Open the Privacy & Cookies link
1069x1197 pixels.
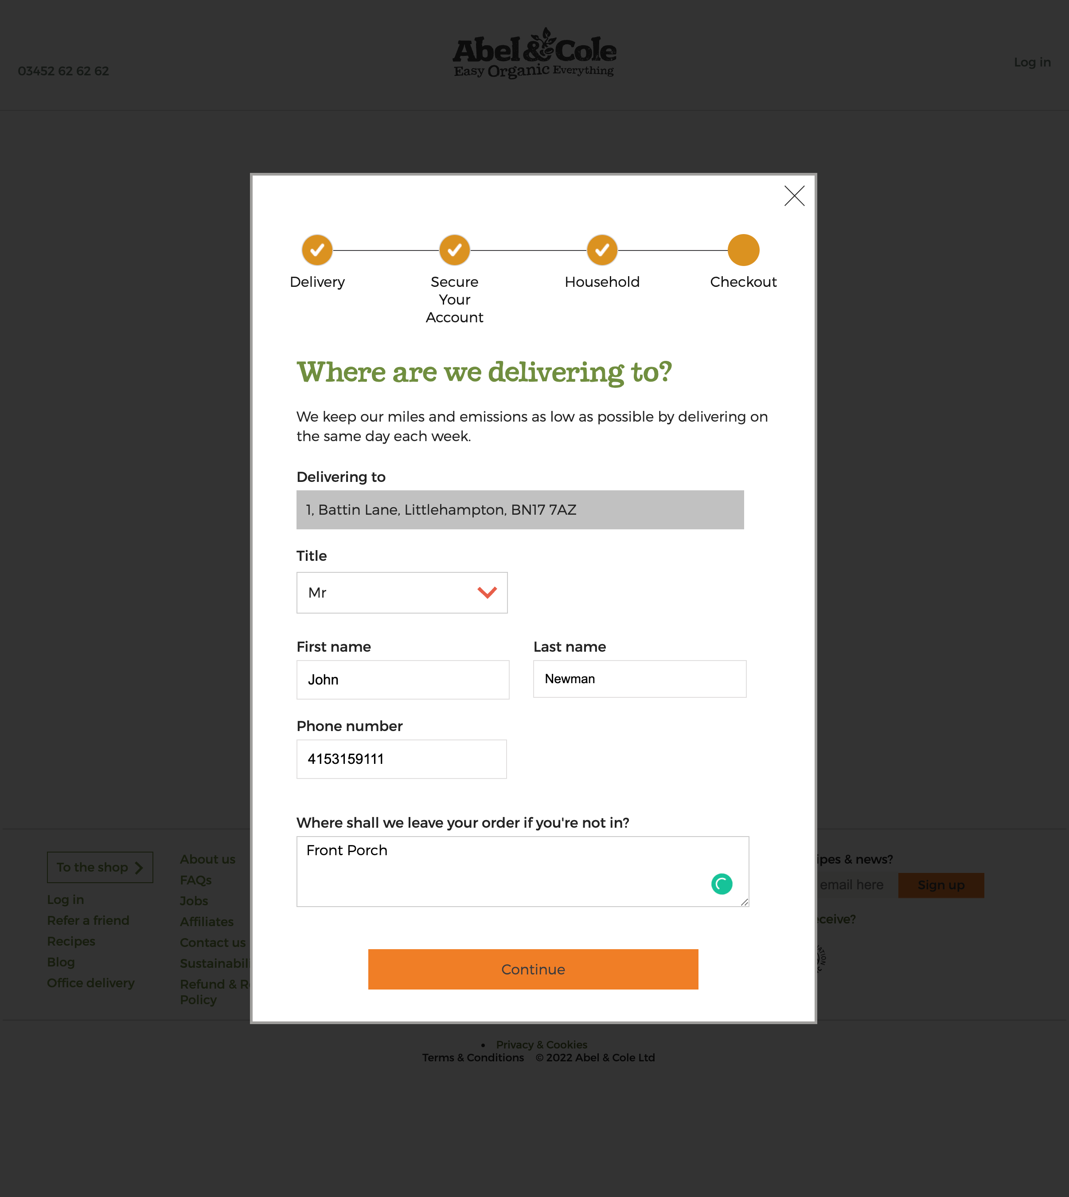541,1045
